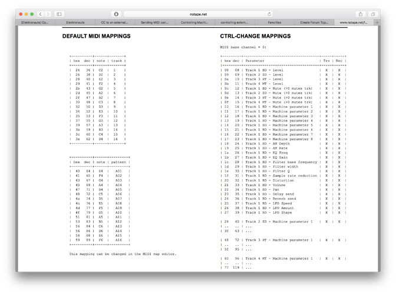Viewport: 396px width, 294px height.
Task: Click Track 1 BD - Delay send row
Action: tap(283, 194)
